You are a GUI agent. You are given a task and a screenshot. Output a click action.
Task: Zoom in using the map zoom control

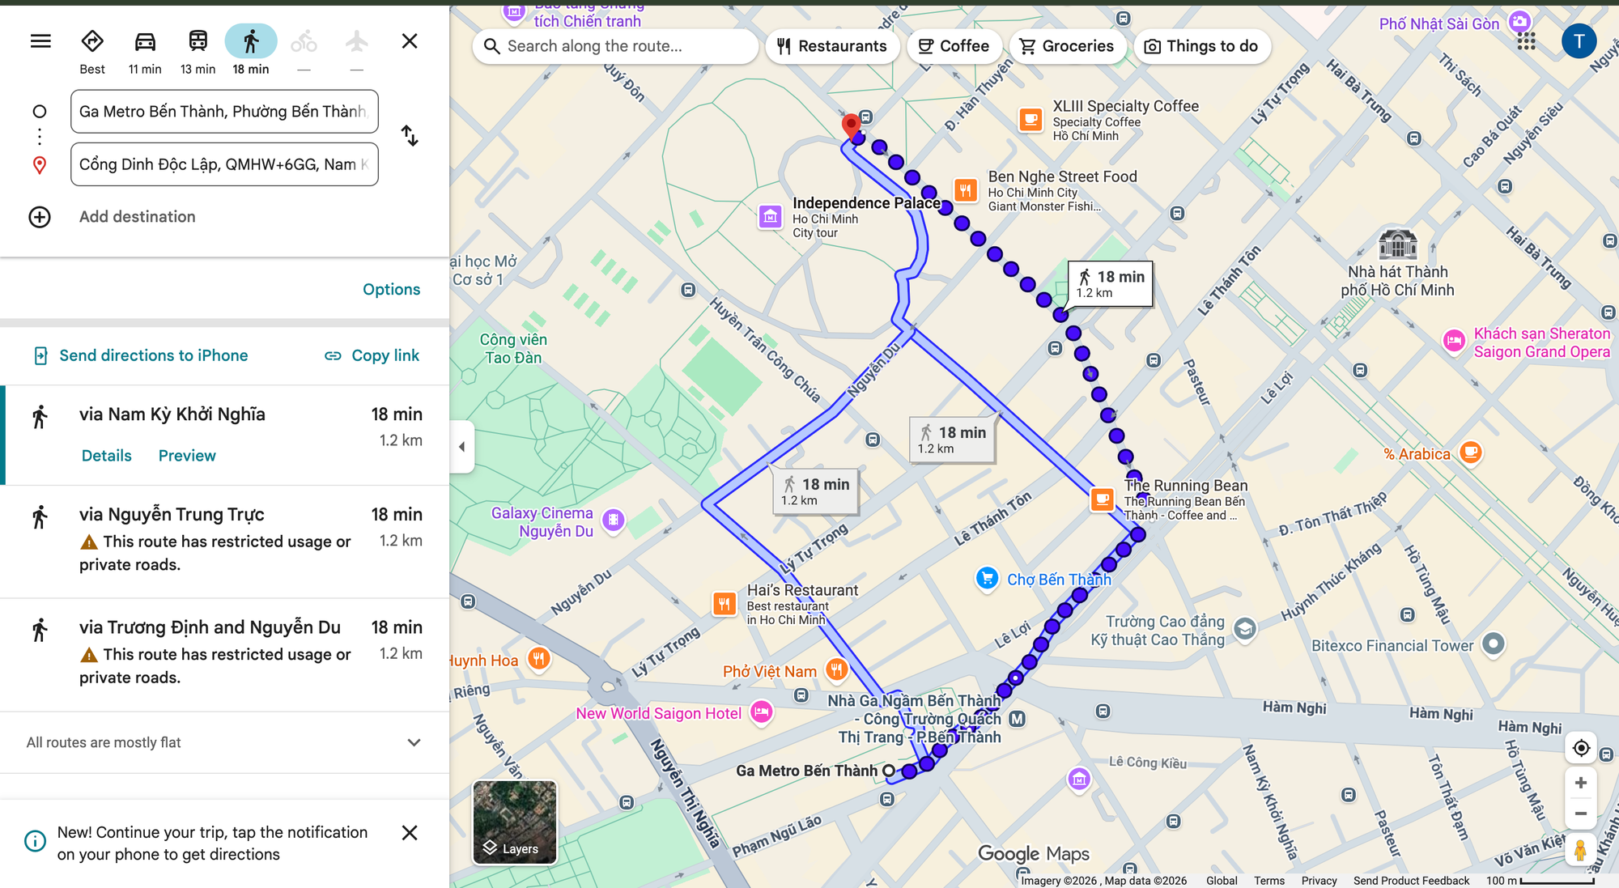point(1580,782)
